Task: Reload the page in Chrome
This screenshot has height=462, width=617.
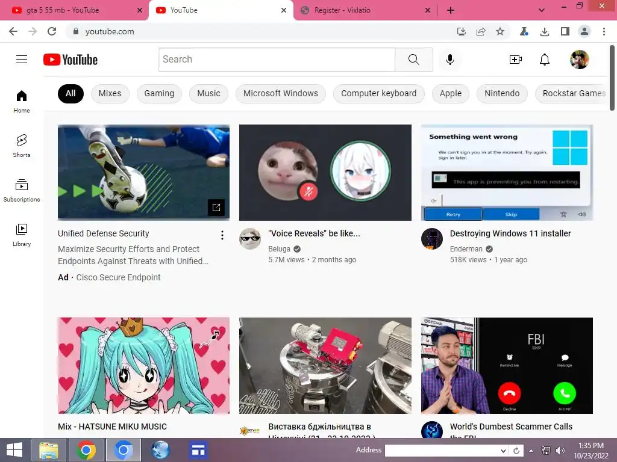Action: [52, 31]
